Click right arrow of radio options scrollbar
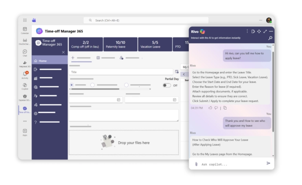The image size is (302, 185). [x=150, y=89]
